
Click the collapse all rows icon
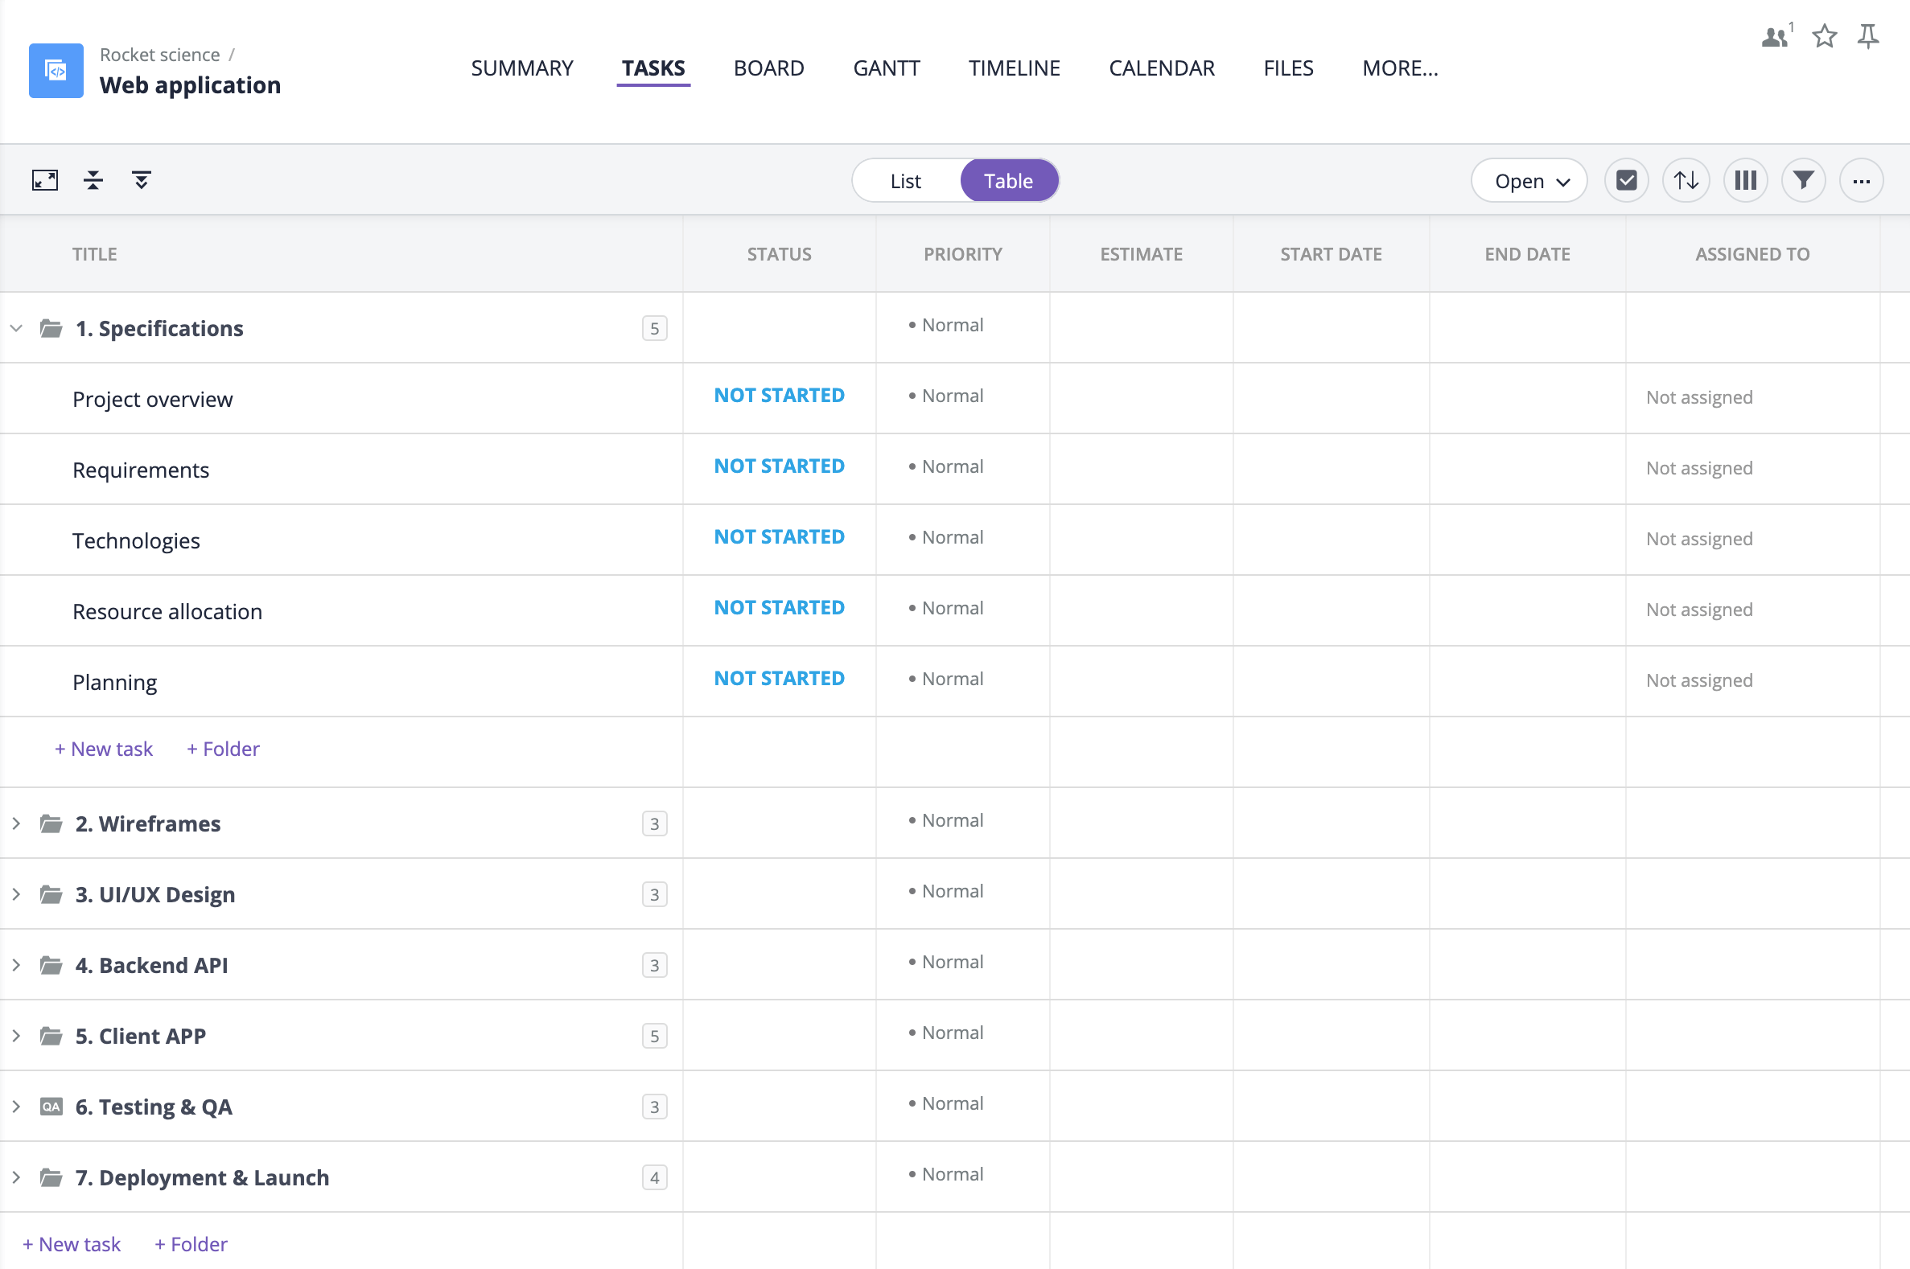93,179
